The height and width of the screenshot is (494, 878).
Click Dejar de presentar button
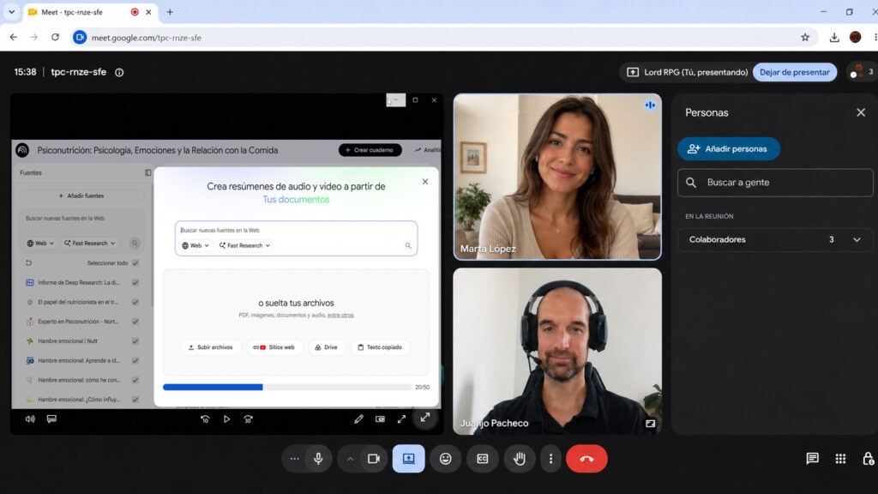(795, 72)
